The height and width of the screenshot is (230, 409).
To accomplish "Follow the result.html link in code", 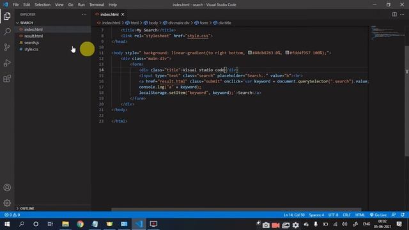I will pos(172,81).
